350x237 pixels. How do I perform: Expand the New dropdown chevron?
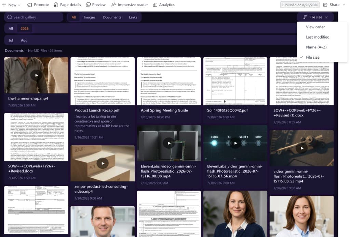(19, 5)
